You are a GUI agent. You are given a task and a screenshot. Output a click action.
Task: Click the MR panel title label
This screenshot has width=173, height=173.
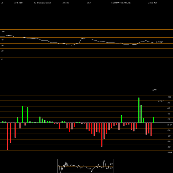click(x=154, y=90)
